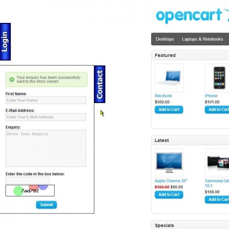Click the 7ad792 captcha image
Image resolution: width=229 pixels, height=229 pixels.
30,191
